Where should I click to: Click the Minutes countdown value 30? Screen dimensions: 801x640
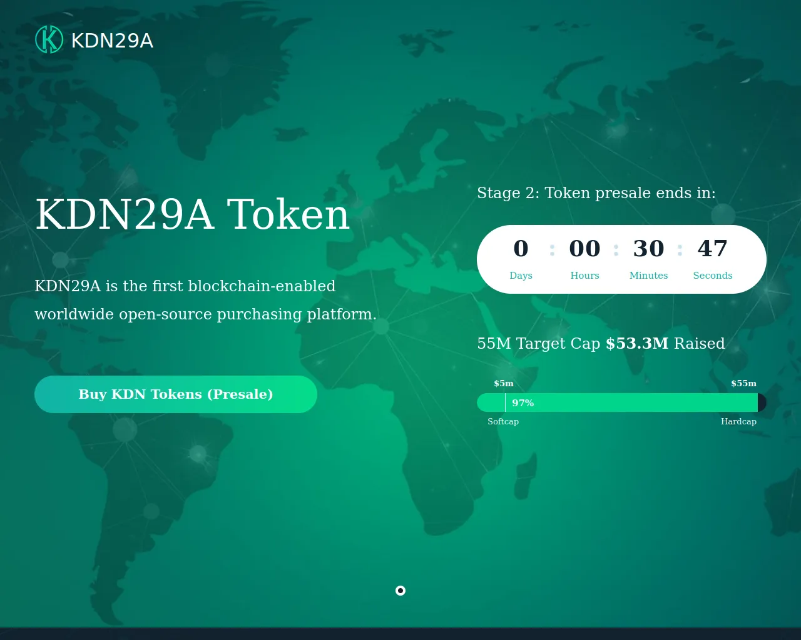pos(648,249)
